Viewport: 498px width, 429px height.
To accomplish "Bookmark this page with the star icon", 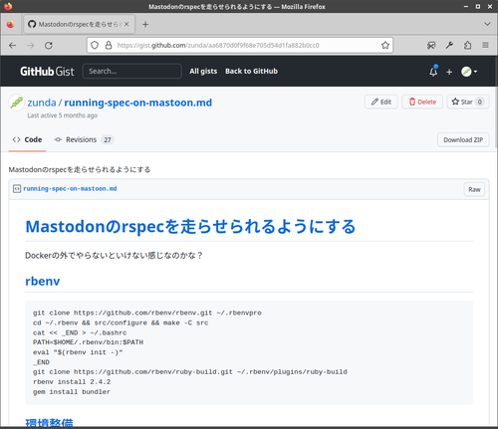I will 385,45.
